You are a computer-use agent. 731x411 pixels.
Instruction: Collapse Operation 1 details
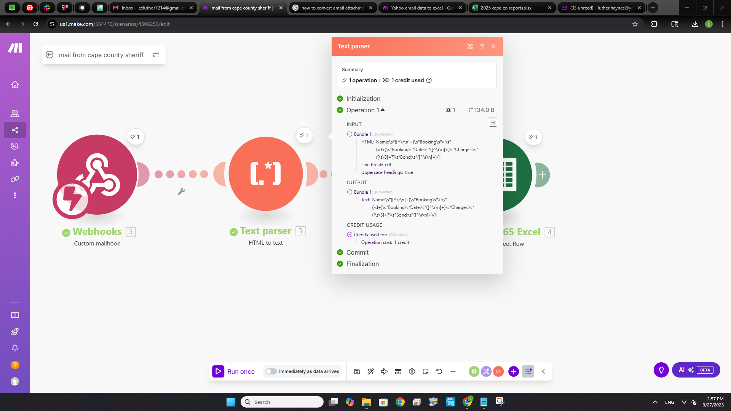[383, 110]
